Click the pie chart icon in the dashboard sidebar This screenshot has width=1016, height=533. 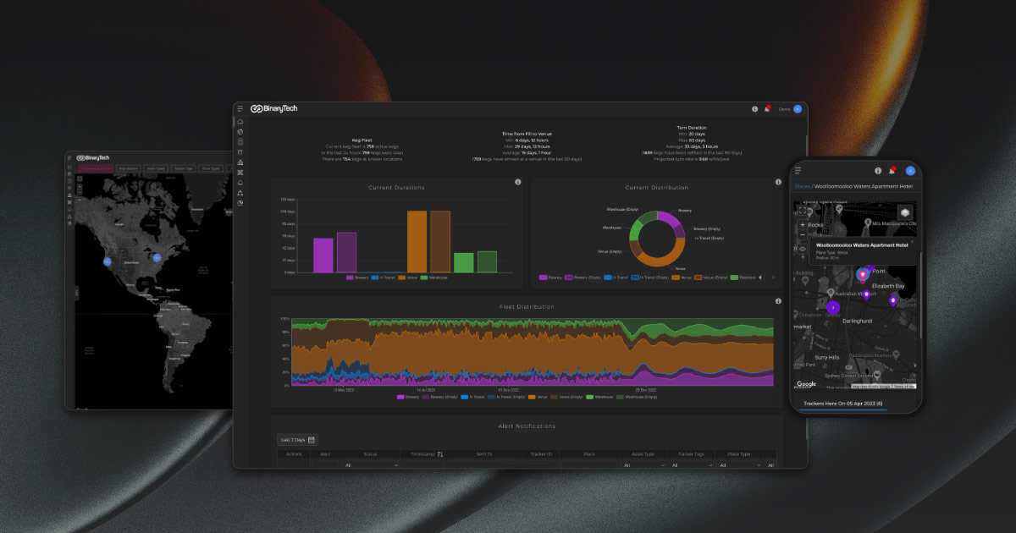[x=240, y=203]
